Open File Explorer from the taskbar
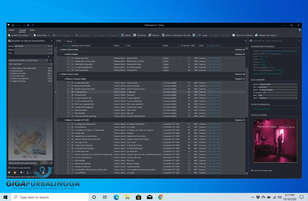The height and width of the screenshot is (201, 308). (x=127, y=197)
